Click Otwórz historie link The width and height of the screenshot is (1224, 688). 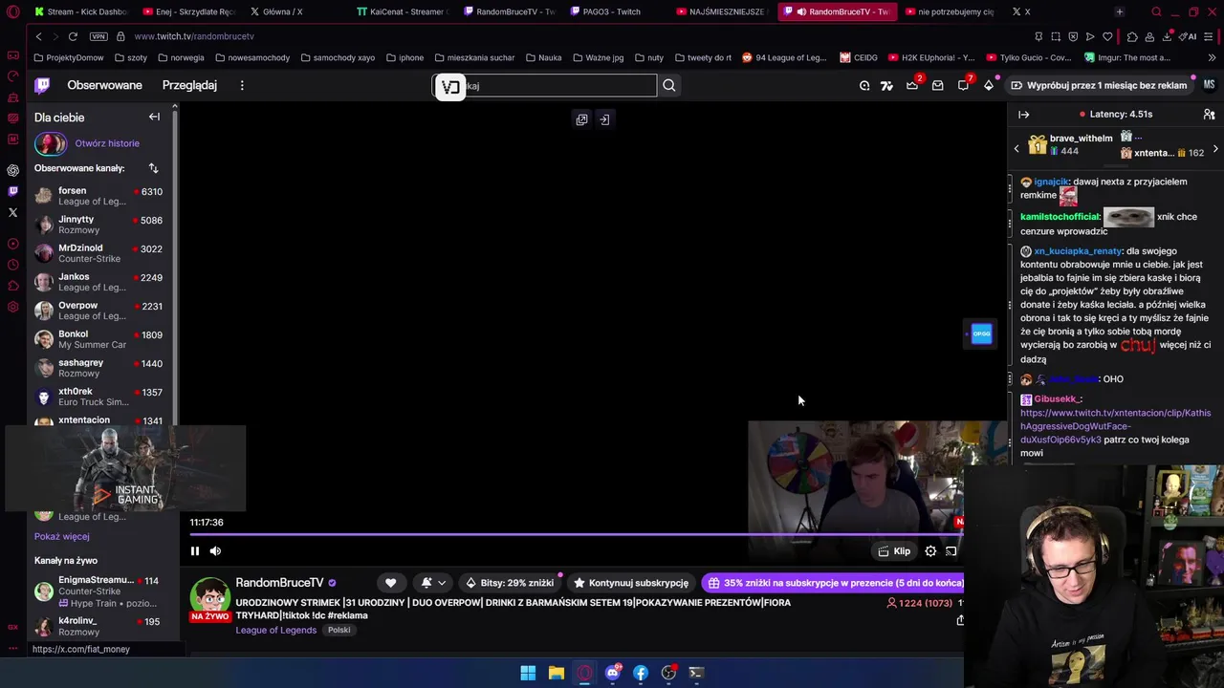point(107,143)
